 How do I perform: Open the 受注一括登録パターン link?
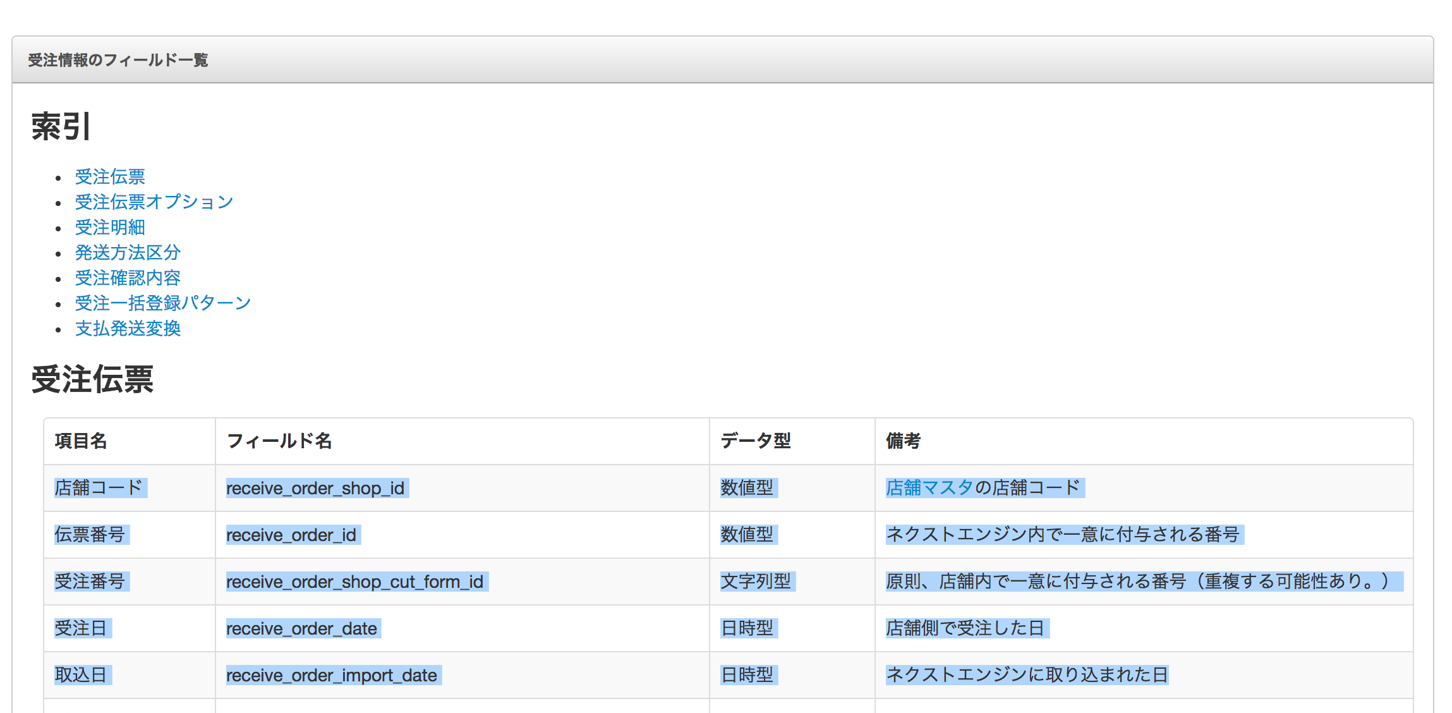pyautogui.click(x=163, y=303)
